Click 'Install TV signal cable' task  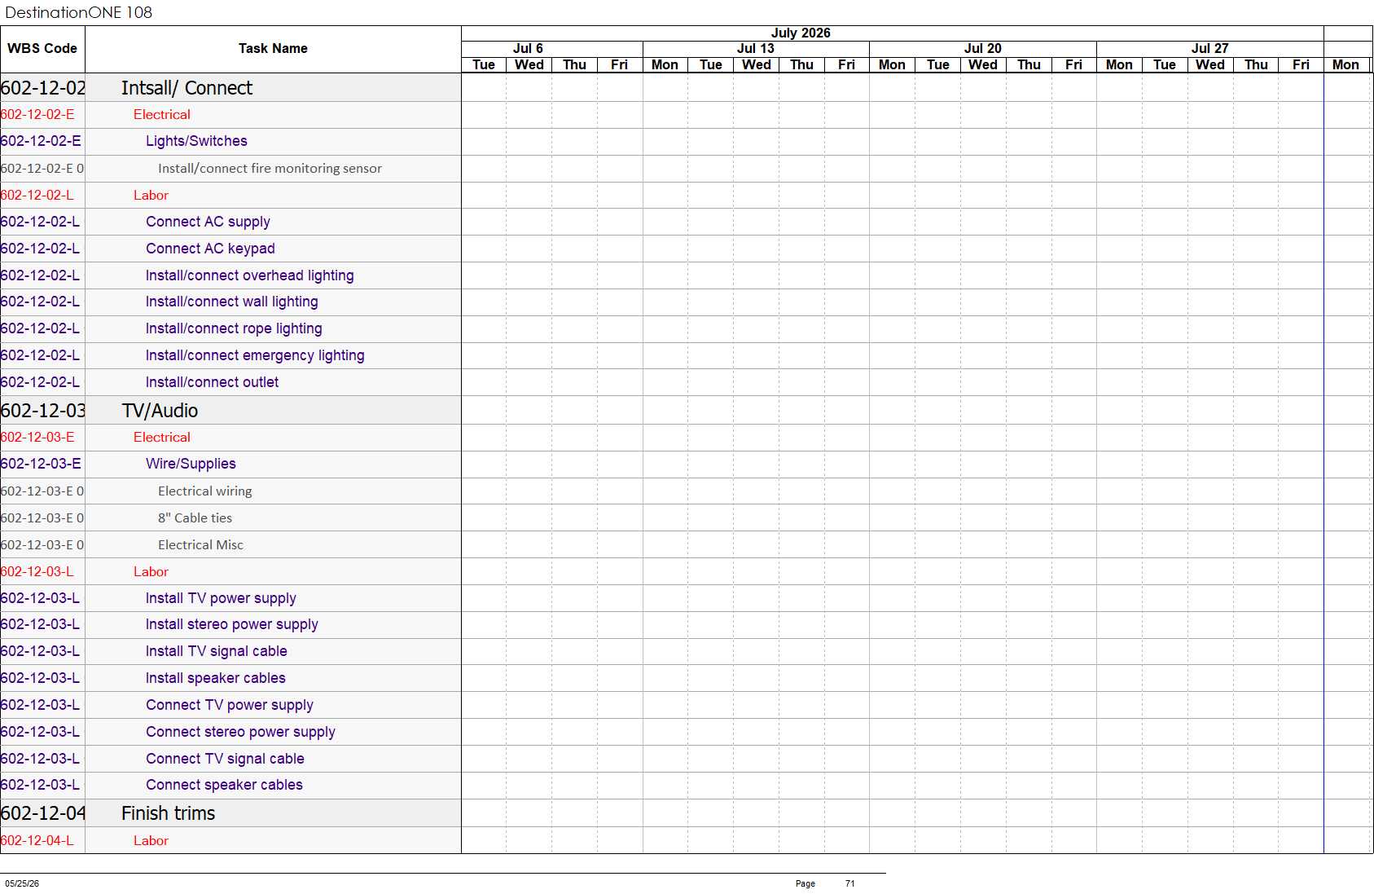(x=216, y=651)
